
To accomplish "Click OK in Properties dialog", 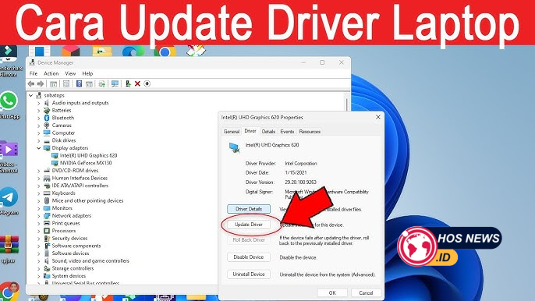I will coord(332,292).
